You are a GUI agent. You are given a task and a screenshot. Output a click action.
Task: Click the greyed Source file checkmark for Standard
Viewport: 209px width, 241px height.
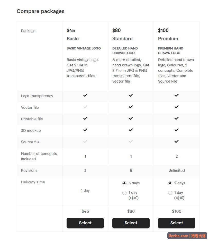pyautogui.click(x=131, y=142)
